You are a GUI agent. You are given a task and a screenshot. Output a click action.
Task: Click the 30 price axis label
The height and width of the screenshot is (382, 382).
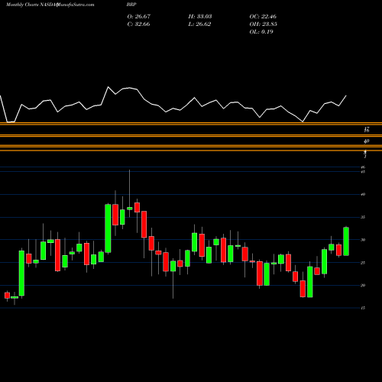coord(363,240)
